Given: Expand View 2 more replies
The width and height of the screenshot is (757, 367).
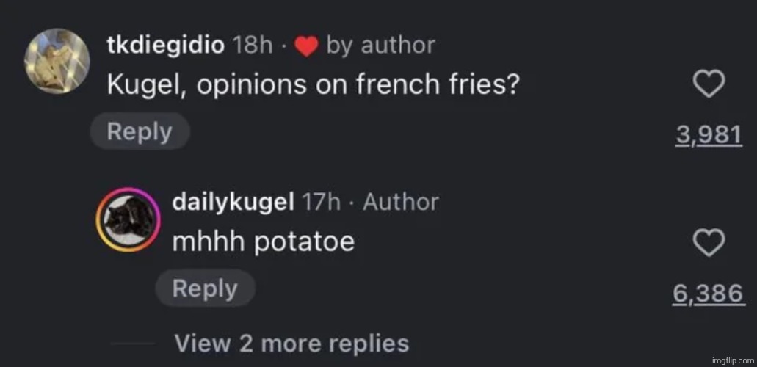Looking at the screenshot, I should pyautogui.click(x=291, y=343).
